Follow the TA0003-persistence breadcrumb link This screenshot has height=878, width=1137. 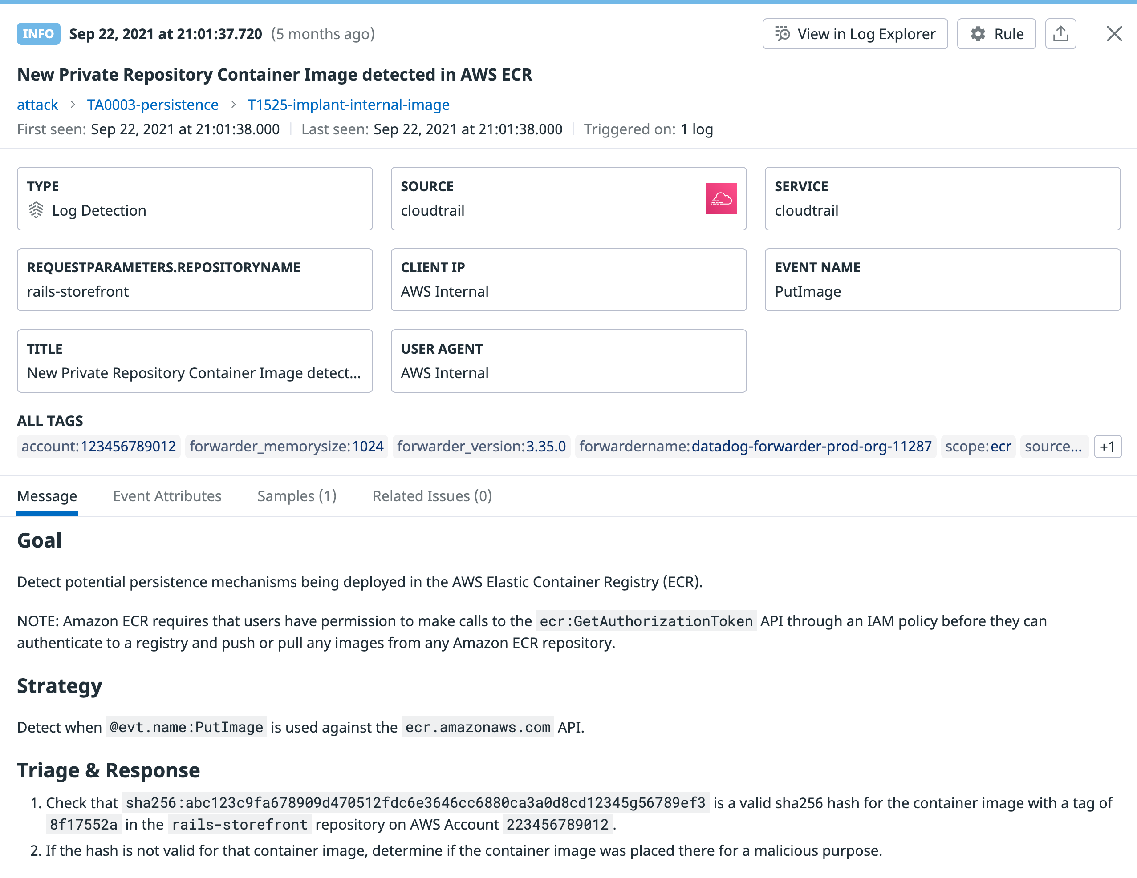pos(153,105)
